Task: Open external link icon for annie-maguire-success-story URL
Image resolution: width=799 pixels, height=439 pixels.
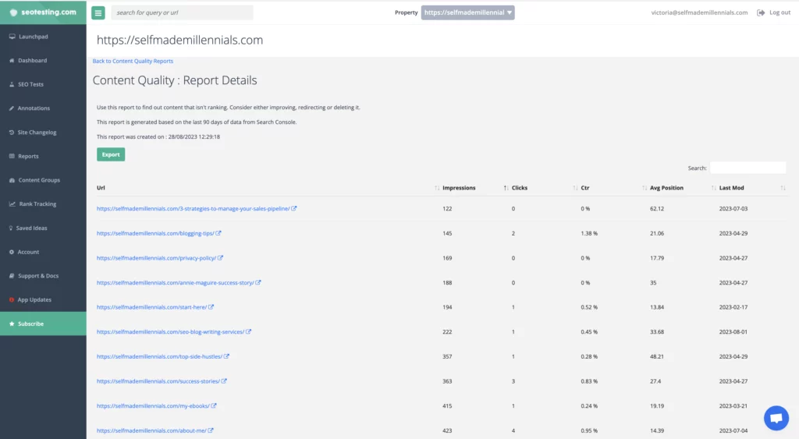Action: pos(257,282)
